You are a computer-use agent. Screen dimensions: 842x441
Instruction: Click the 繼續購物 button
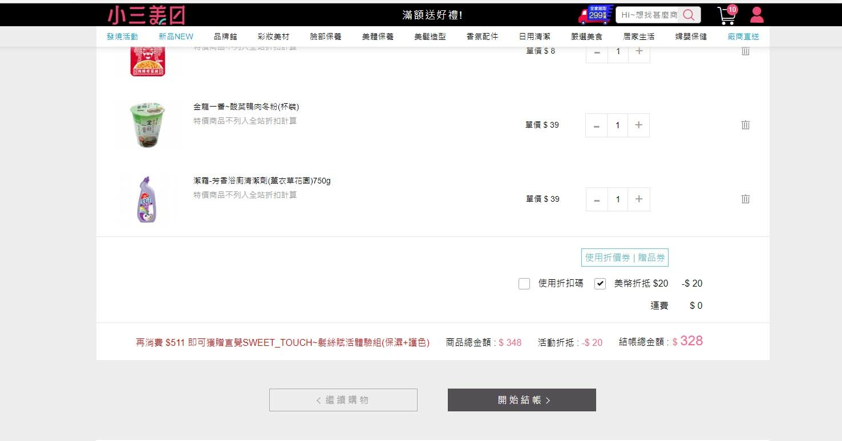tap(343, 400)
